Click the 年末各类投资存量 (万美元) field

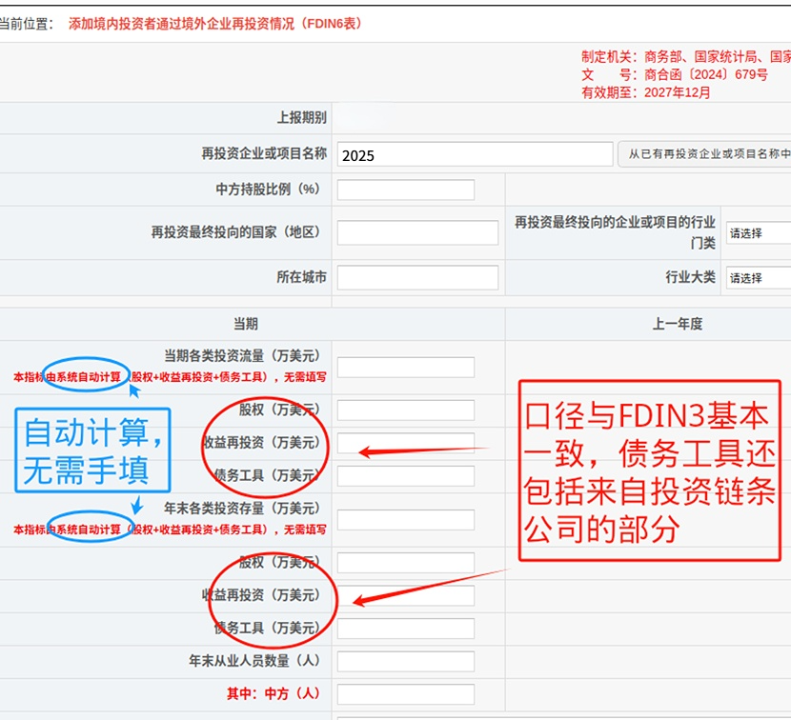[x=405, y=520]
